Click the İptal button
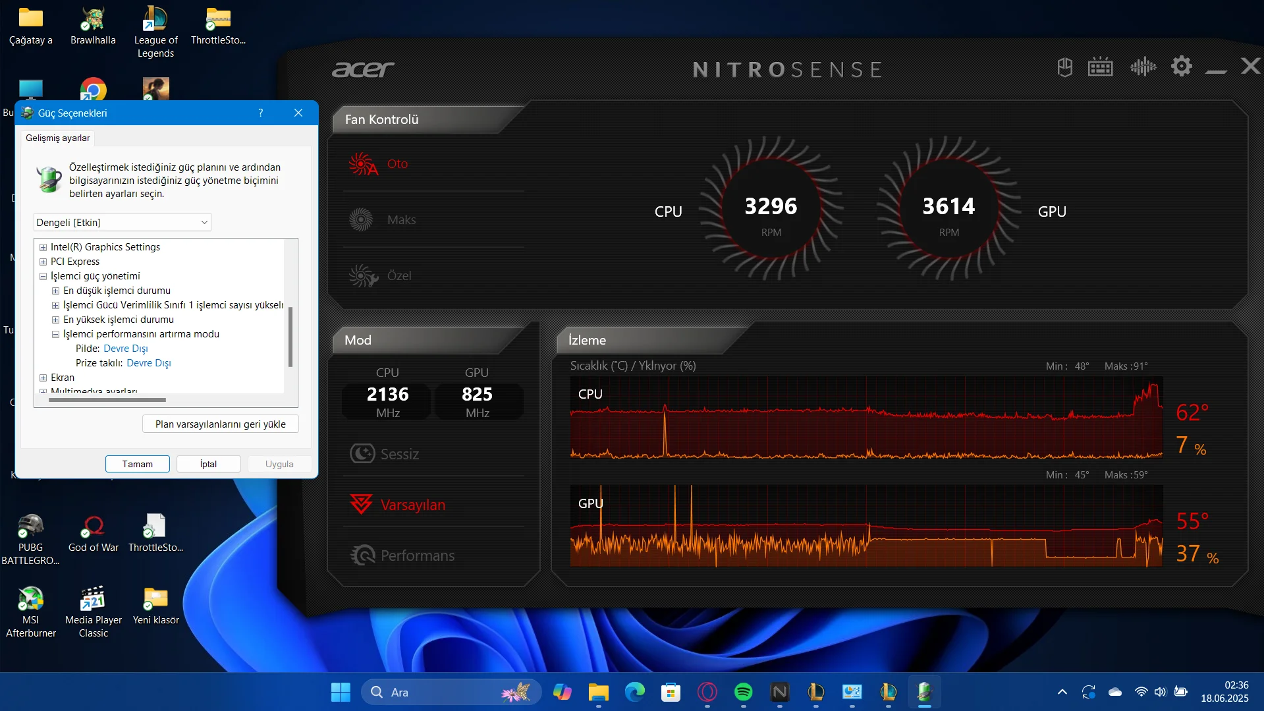 (x=209, y=464)
